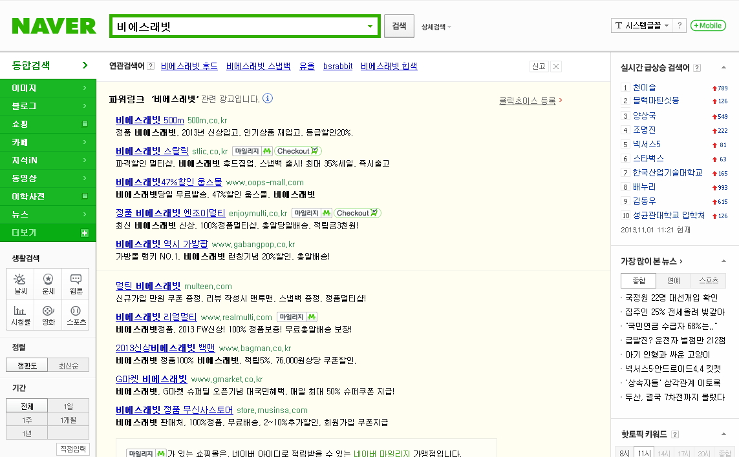Click the 어학사전 menu square icon
Viewport: 739px width, 457px height.
[85, 196]
